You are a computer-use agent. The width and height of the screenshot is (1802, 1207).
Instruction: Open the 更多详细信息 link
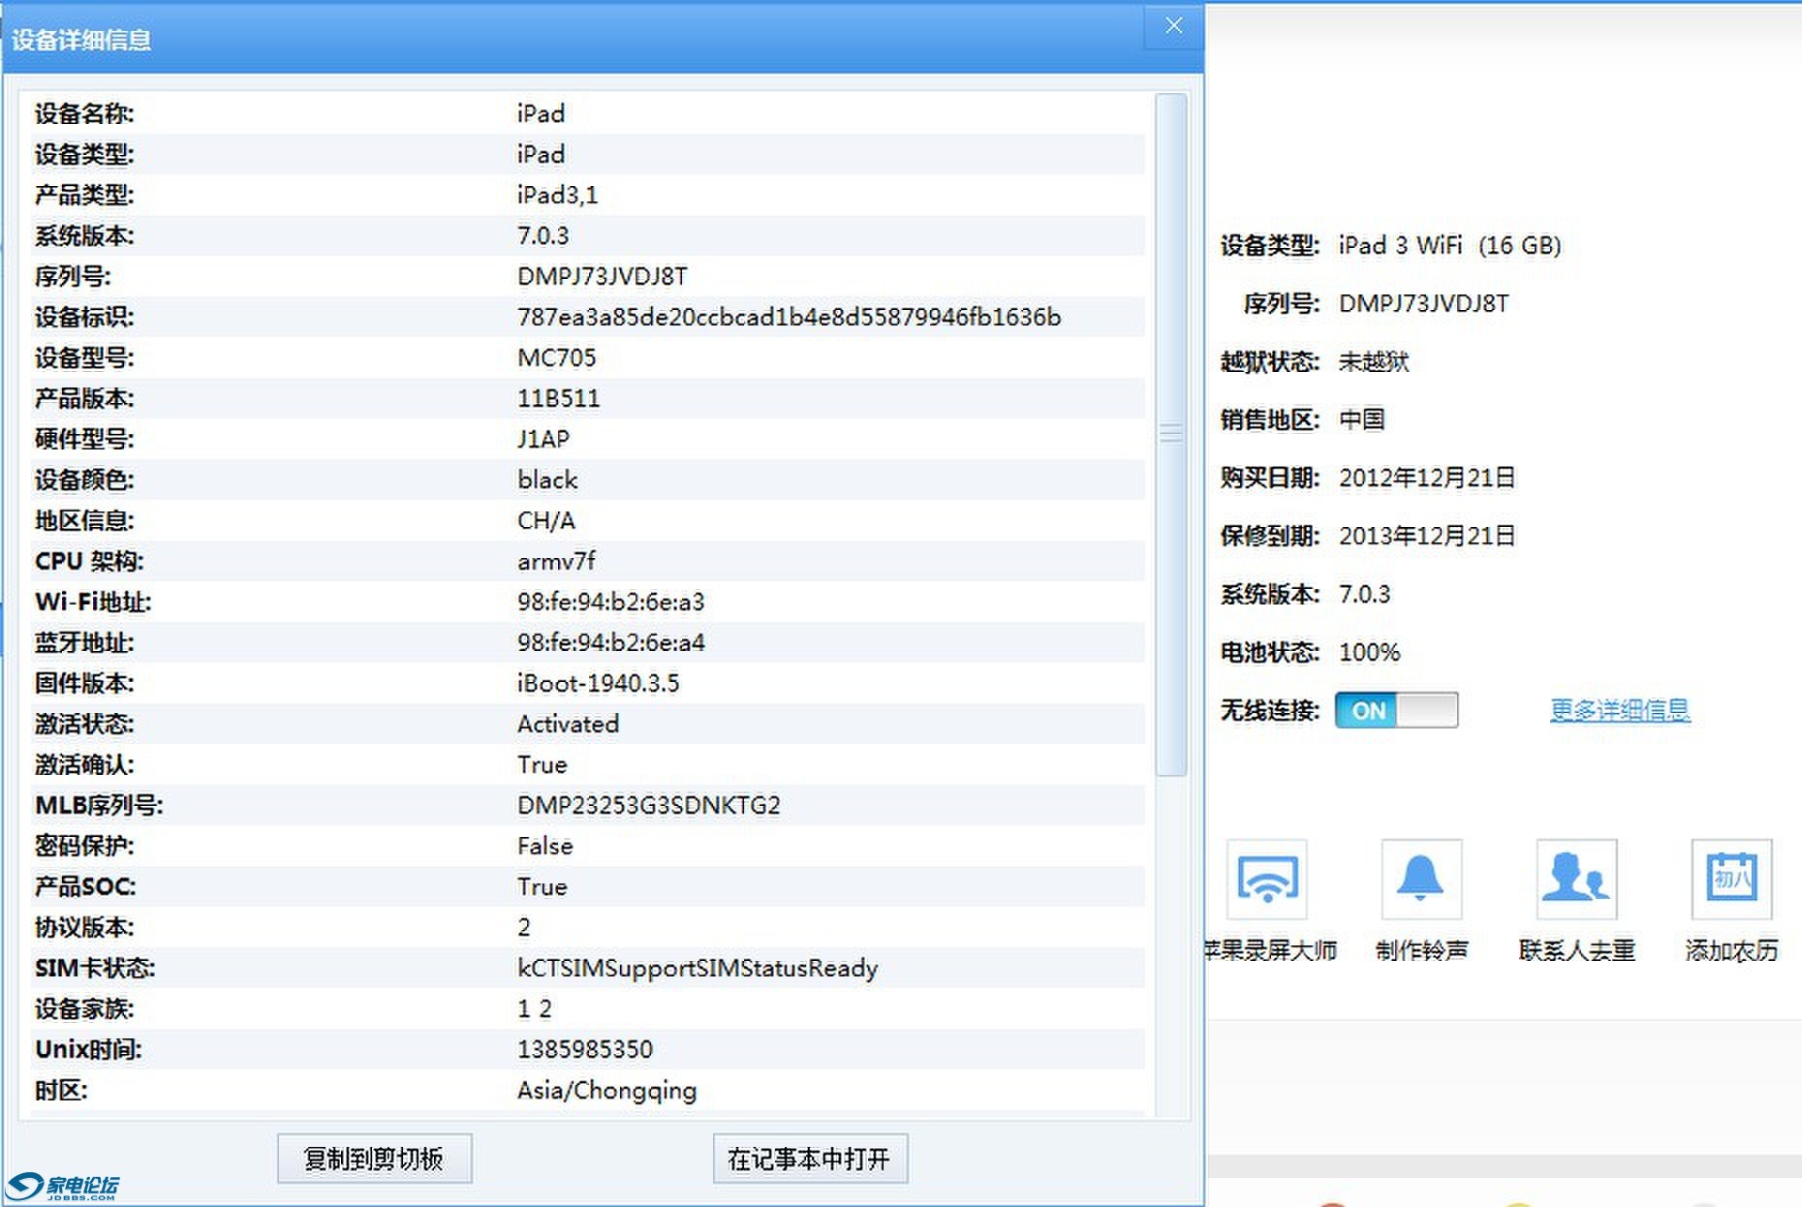1620,710
